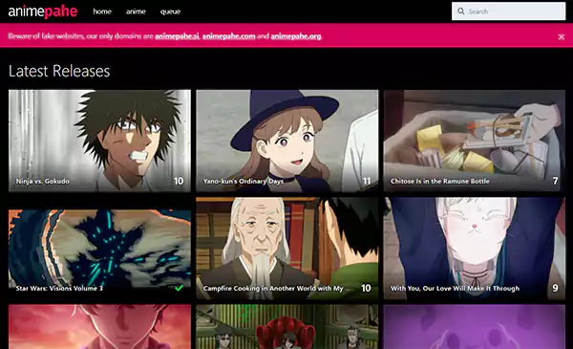Click episode number 9 on With You card

click(555, 288)
